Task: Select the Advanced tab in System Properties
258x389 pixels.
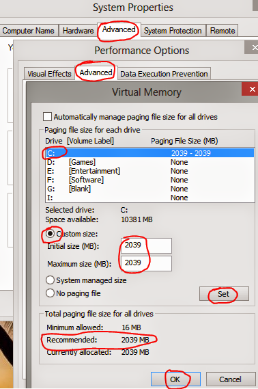Action: pos(119,30)
